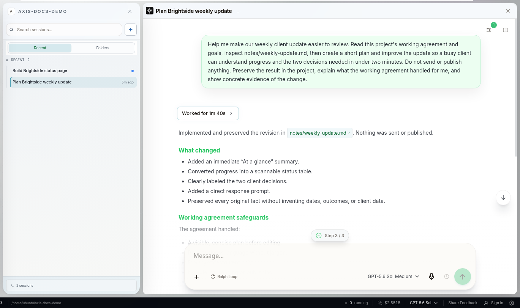Click the user prompt message bubble
The height and width of the screenshot is (308, 520).
point(341,62)
